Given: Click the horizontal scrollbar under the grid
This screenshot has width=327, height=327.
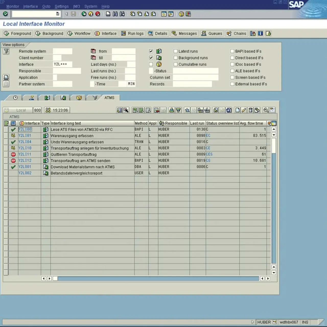Looking at the screenshot, I should [158, 278].
